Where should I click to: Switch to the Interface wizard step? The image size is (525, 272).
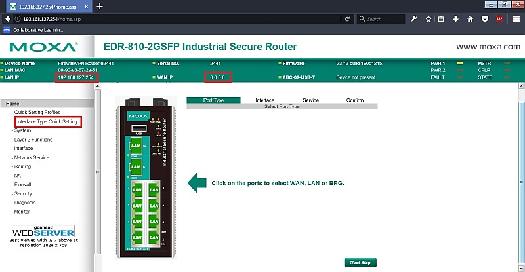coord(264,100)
